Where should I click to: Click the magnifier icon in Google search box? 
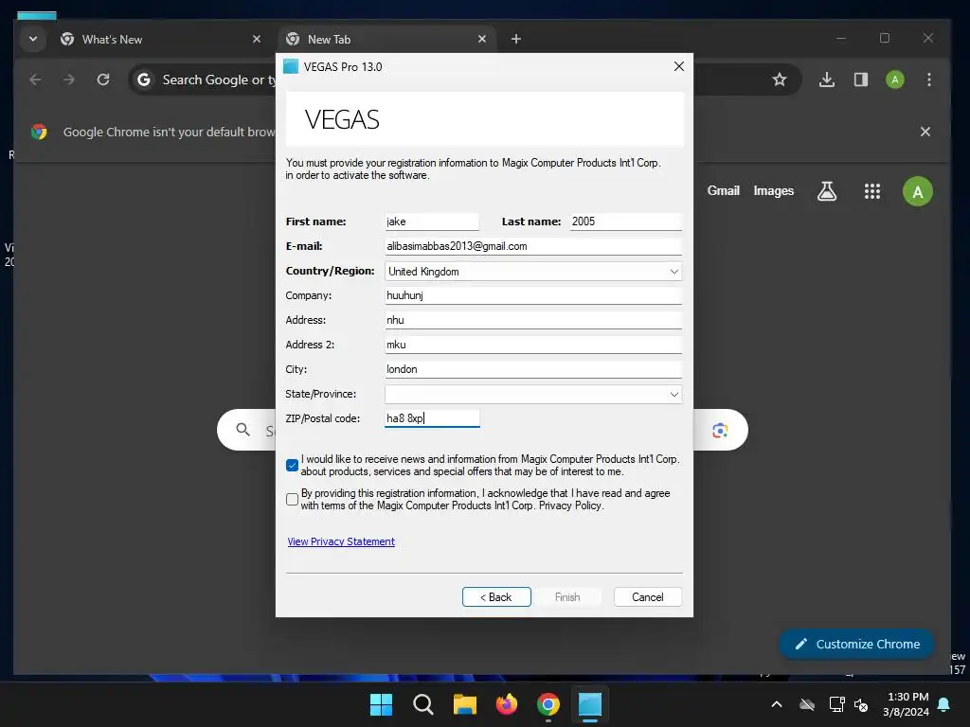point(243,430)
